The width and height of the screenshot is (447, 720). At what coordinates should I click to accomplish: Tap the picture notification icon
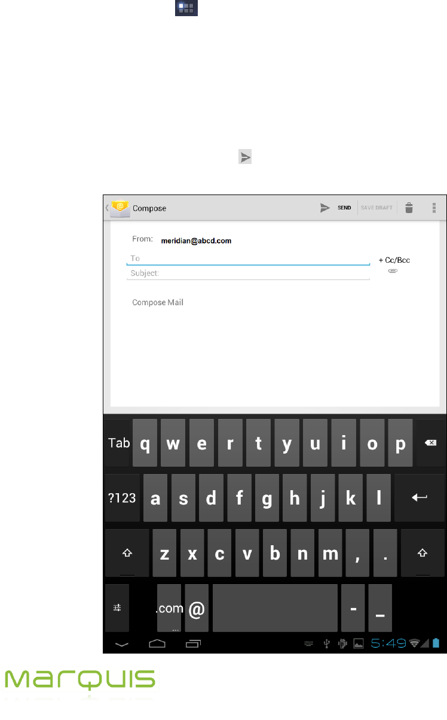[359, 644]
